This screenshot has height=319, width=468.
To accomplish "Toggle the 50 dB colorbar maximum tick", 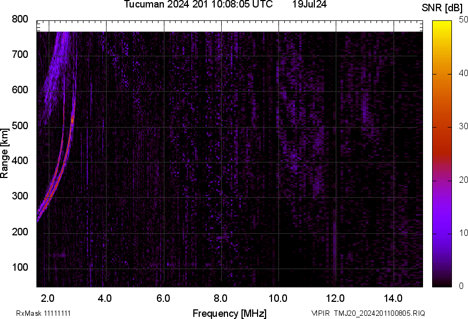I will [462, 20].
